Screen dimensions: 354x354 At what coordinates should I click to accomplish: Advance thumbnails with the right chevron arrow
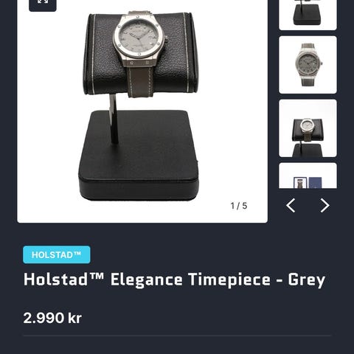coord(324,206)
